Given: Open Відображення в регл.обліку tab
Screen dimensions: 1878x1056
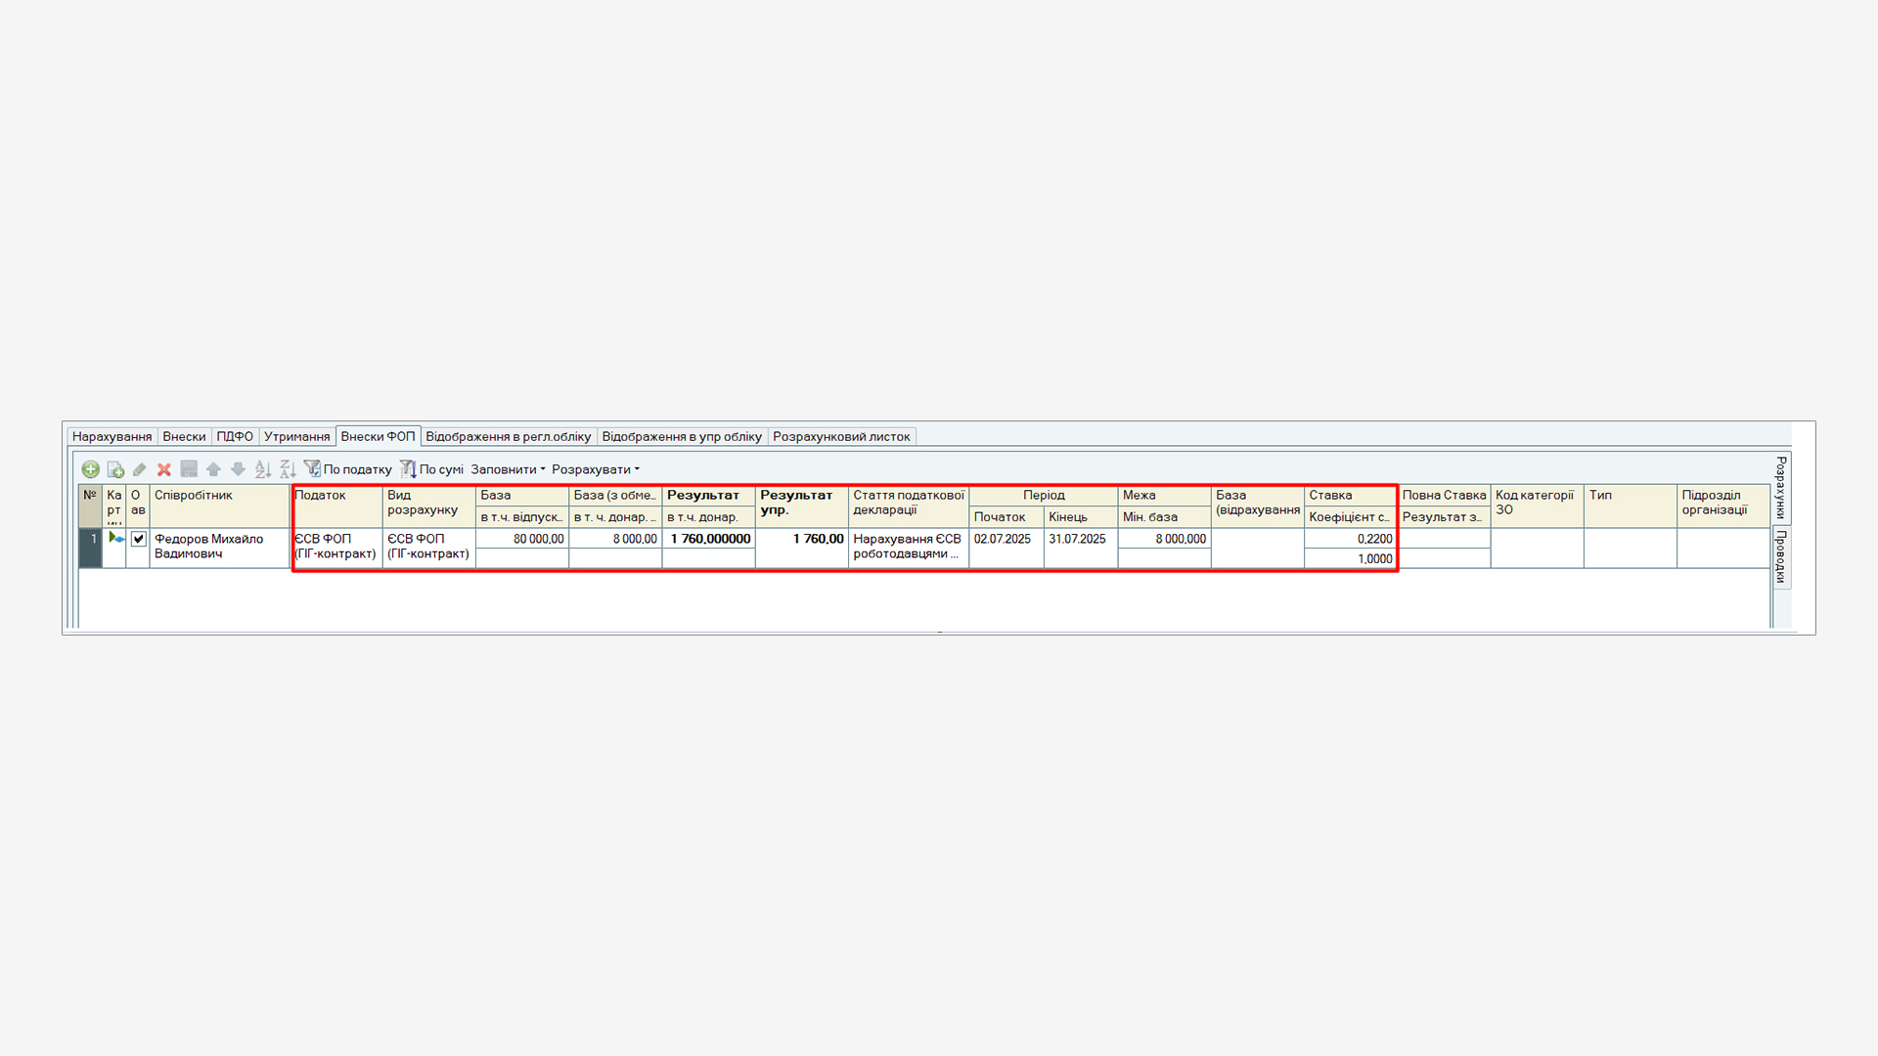Looking at the screenshot, I should click(509, 436).
